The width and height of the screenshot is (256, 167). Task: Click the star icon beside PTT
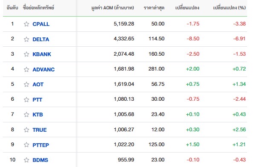(26, 99)
